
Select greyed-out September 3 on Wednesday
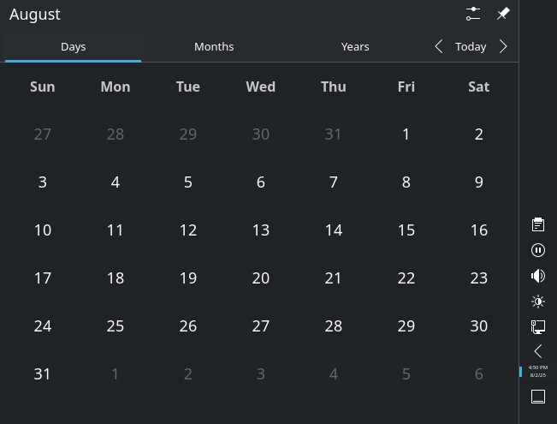click(260, 374)
